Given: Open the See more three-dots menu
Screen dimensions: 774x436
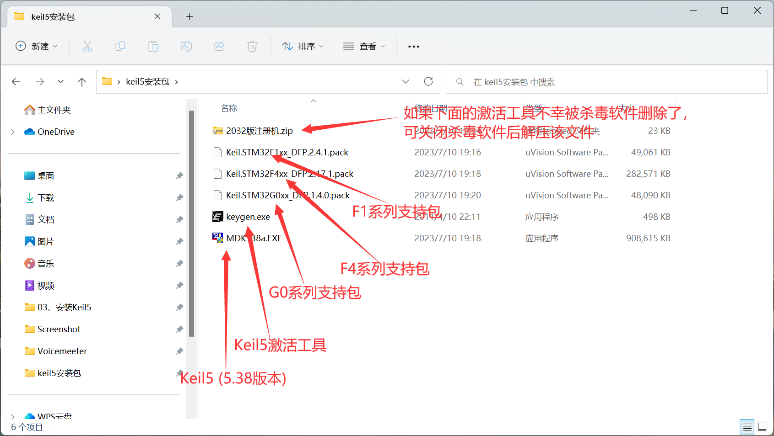Looking at the screenshot, I should [x=414, y=47].
